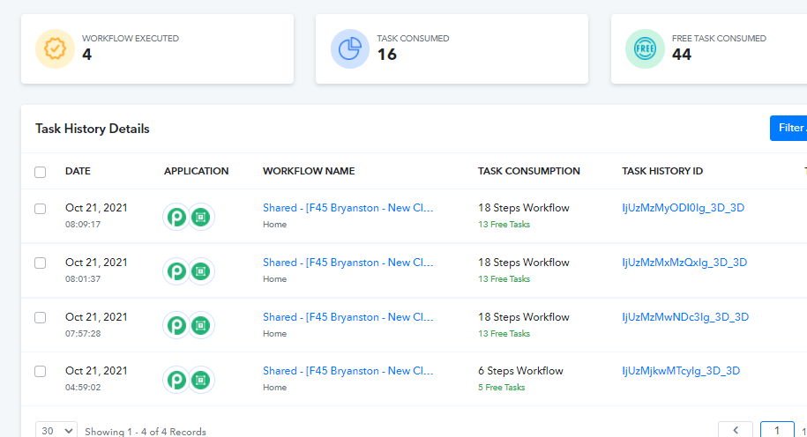807x437 pixels.
Task: Open task history ID IjUzMjkwMTcyIg_3D_3D
Action: pyautogui.click(x=681, y=371)
